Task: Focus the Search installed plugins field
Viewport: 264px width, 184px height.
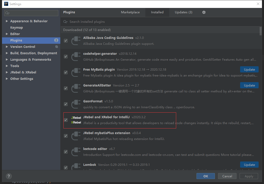Action: point(161,22)
